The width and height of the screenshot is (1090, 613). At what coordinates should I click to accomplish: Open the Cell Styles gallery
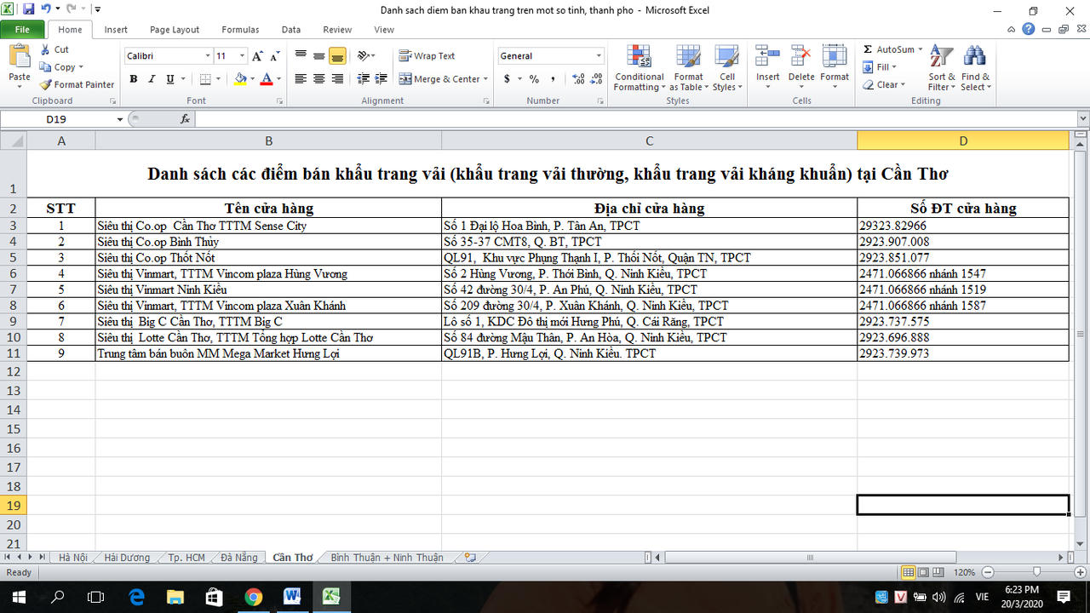coord(727,68)
